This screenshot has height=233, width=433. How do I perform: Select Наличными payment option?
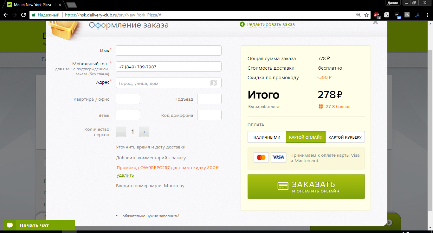click(x=267, y=137)
